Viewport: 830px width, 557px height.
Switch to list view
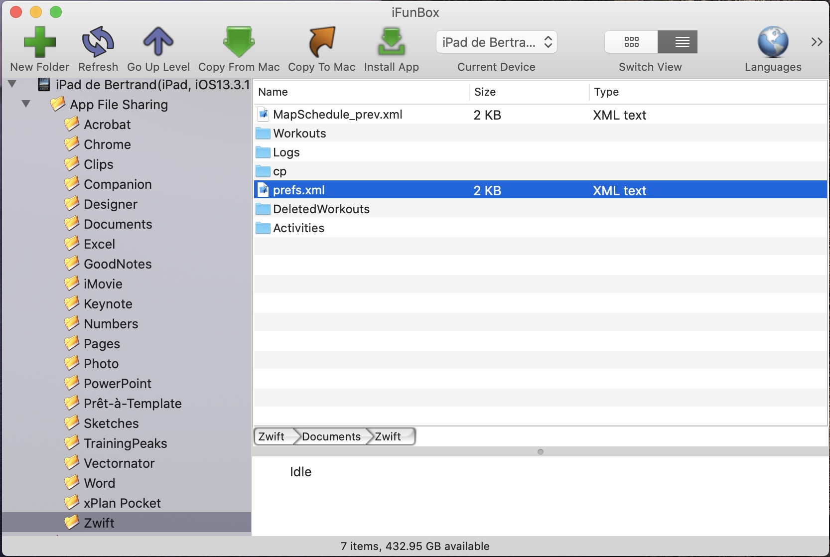[x=678, y=42]
